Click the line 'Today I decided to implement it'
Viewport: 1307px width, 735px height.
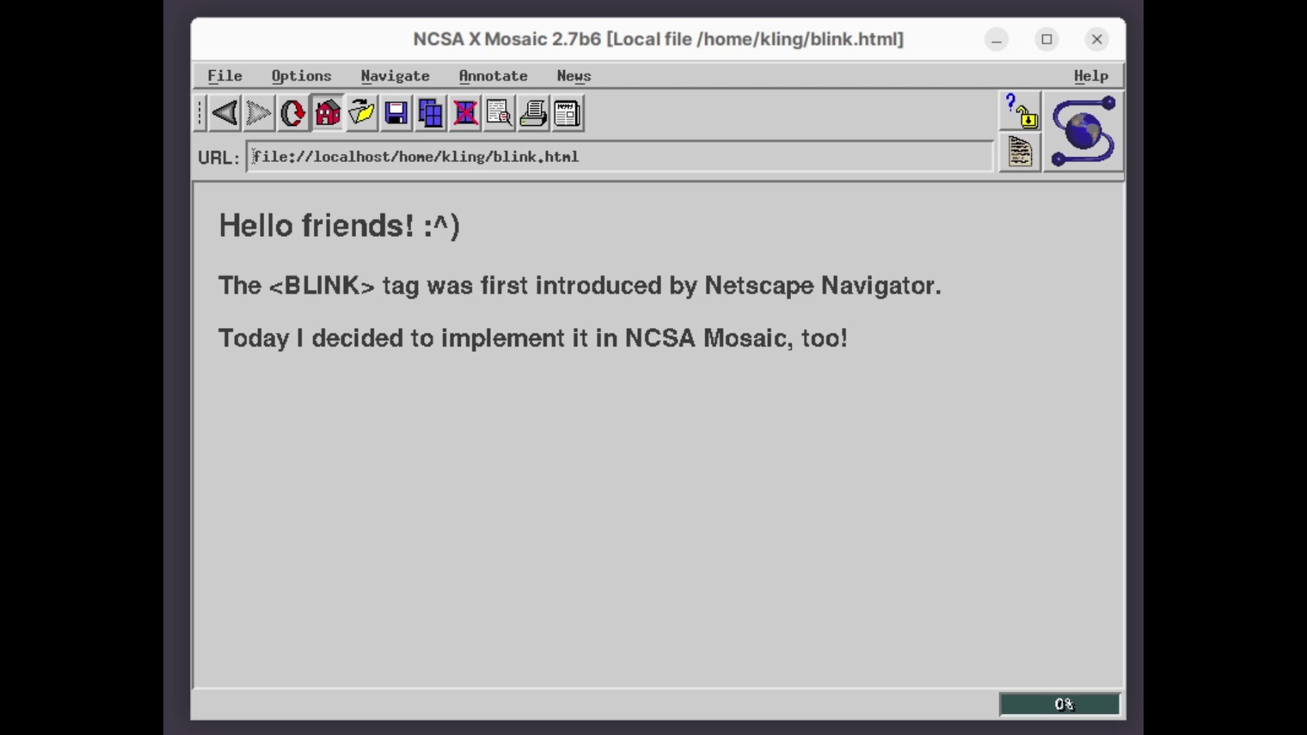point(532,338)
